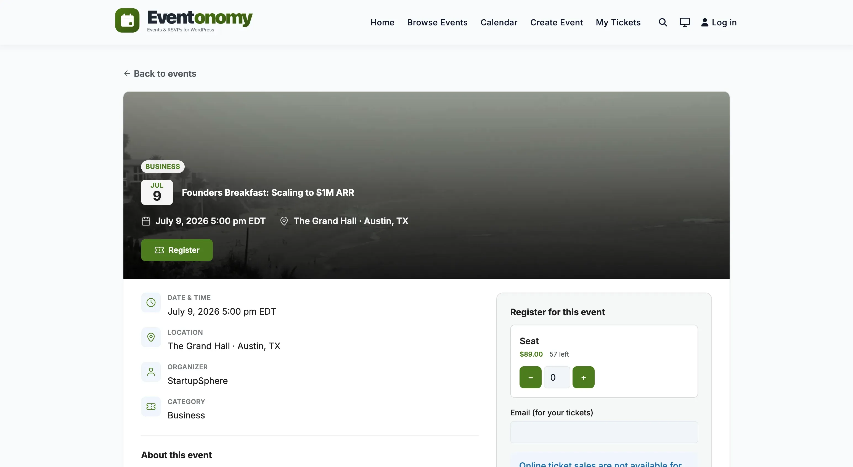The height and width of the screenshot is (467, 853).
Task: Click the $89.00 seat price
Action: pyautogui.click(x=531, y=354)
